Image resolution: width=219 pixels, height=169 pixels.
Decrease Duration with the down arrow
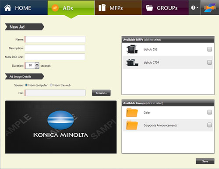pyautogui.click(x=37, y=67)
